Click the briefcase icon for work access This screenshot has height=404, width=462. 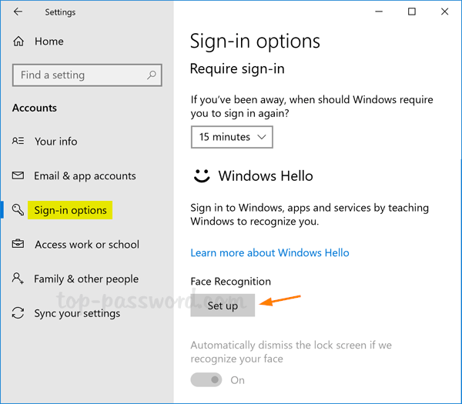click(x=18, y=245)
